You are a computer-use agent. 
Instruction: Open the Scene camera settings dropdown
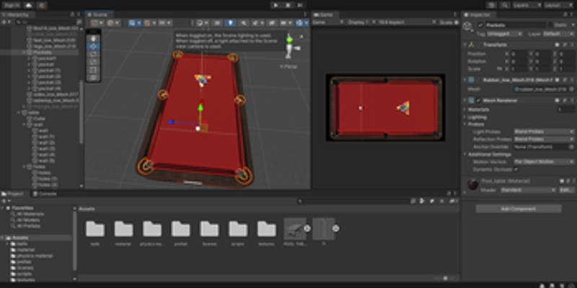286,23
